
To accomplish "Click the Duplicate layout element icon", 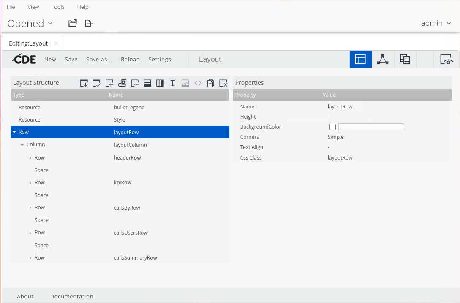I will pyautogui.click(x=211, y=83).
